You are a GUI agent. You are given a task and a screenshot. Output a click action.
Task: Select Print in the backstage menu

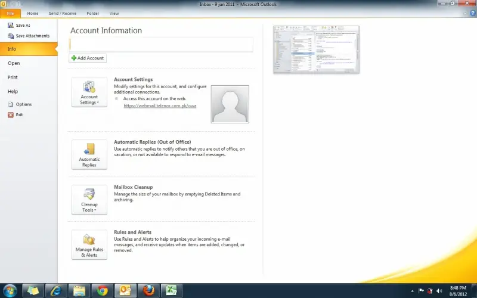click(x=13, y=77)
